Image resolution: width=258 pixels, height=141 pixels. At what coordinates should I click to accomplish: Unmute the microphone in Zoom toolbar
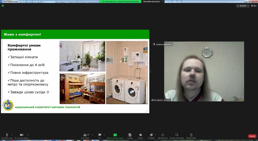pos(7,136)
